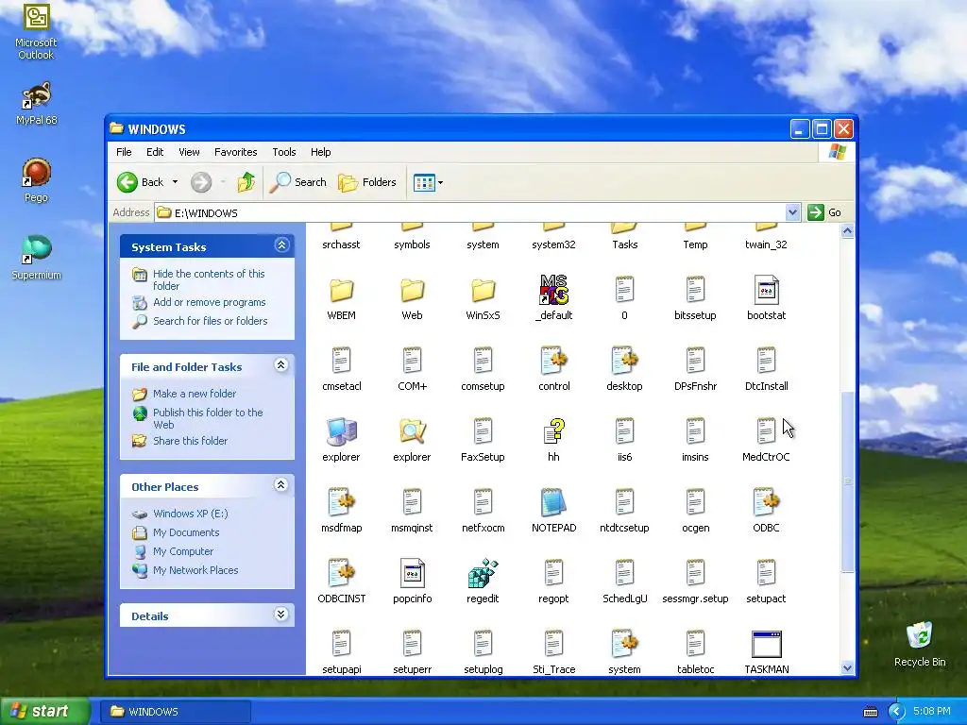Click the WINDOWS taskbar button

[x=176, y=712]
